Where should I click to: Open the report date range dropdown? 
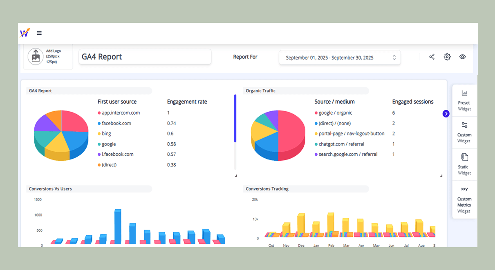pos(340,58)
